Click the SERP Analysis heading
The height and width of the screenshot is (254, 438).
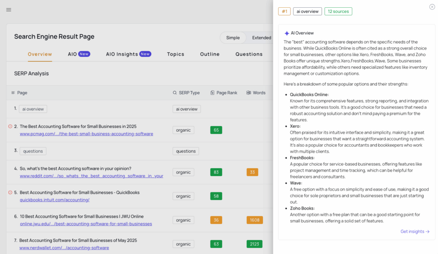[x=31, y=74]
